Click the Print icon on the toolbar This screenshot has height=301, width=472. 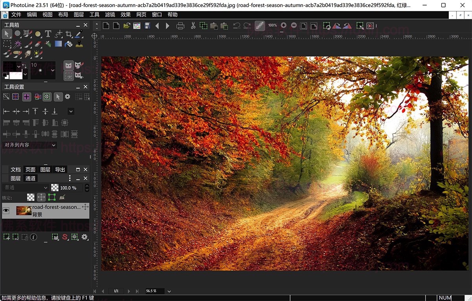click(x=181, y=25)
